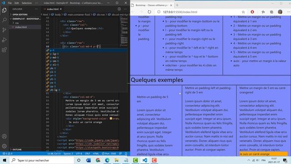Viewport: 291px width, 164px height.
Task: Open Google Chrome from taskbar
Action: [98, 160]
